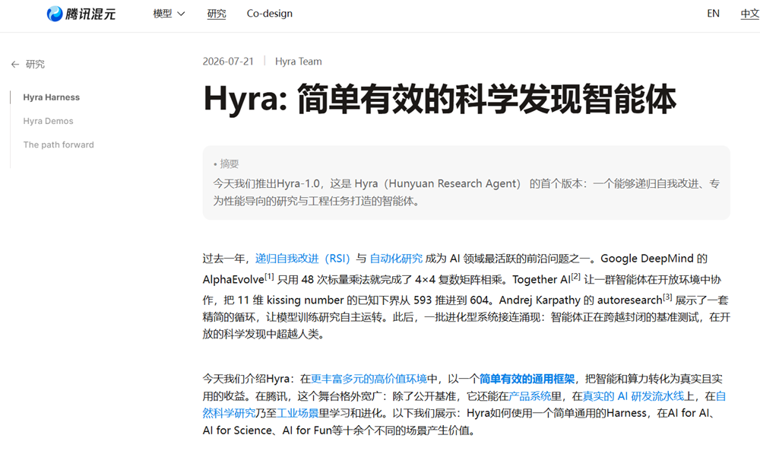
Task: Switch language to EN
Action: 713,14
